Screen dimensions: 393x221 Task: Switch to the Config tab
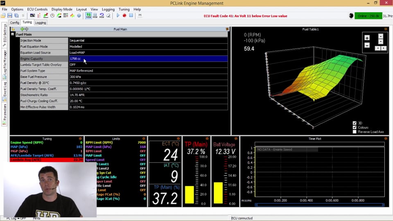point(15,23)
